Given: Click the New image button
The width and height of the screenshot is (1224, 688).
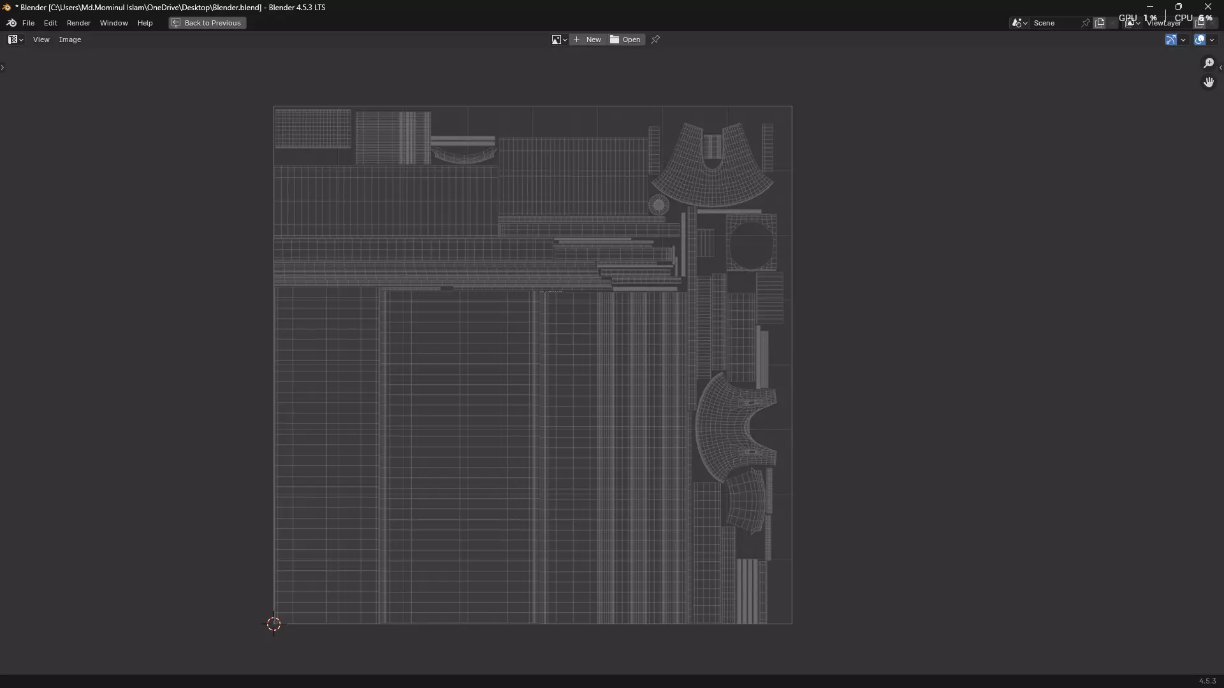Looking at the screenshot, I should pos(588,39).
